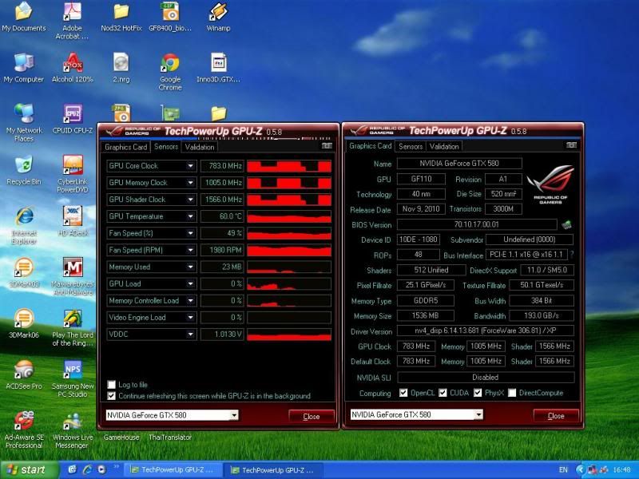The image size is (639, 479).
Task: Enable the Log to file checkbox
Action: 112,385
